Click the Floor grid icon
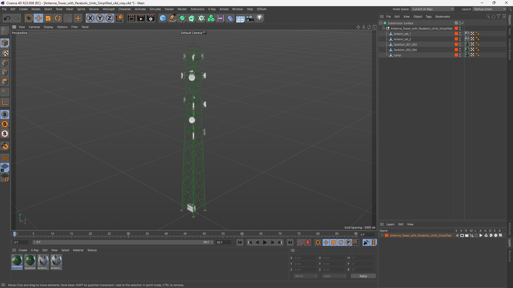The image size is (513, 288). (240, 18)
